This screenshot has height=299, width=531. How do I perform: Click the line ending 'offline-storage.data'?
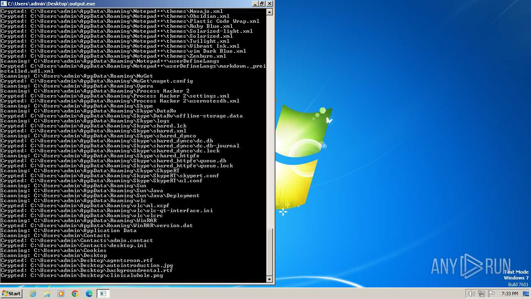(x=122, y=116)
